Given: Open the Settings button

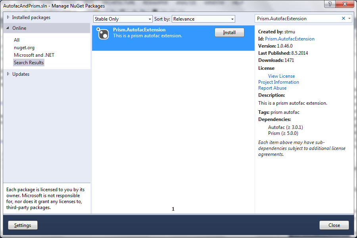Looking at the screenshot, I should point(23,225).
